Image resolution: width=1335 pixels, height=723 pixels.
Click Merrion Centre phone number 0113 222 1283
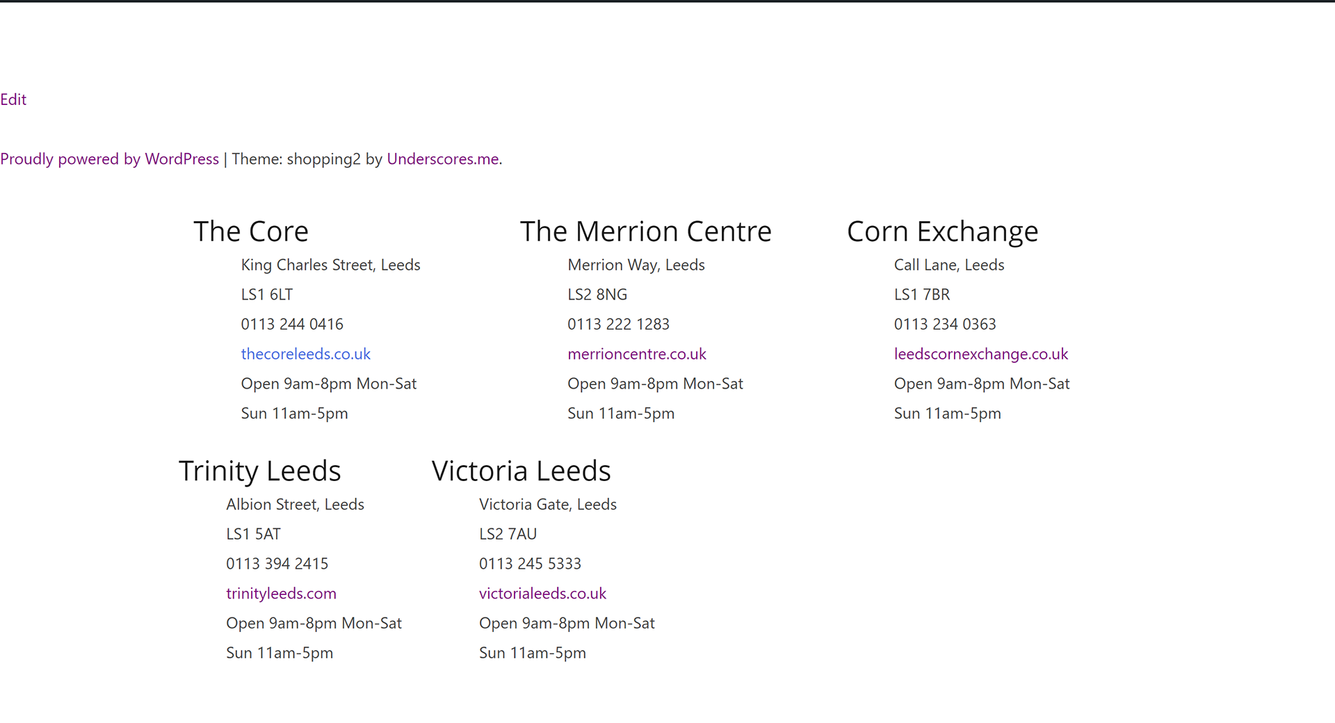tap(618, 325)
